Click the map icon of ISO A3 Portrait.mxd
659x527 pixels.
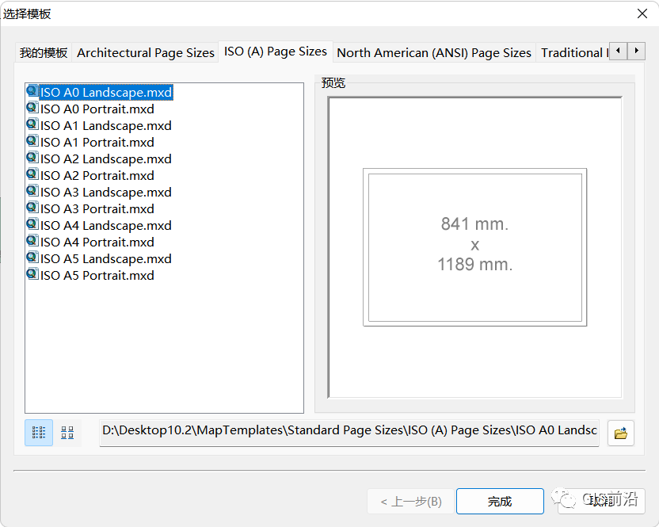(x=32, y=208)
